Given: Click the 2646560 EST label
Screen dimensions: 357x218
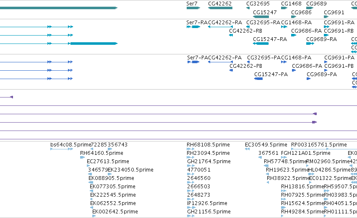Looking at the screenshot, I should tap(199, 178).
